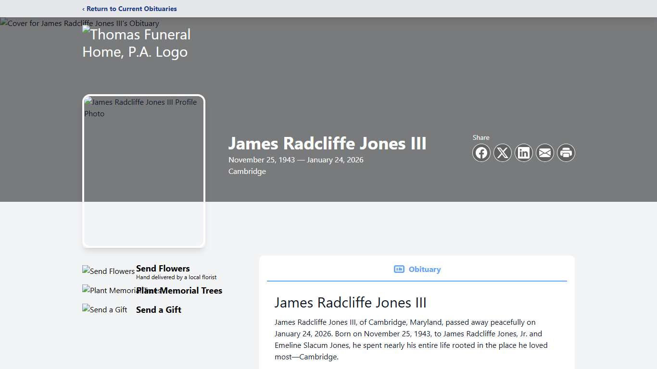Click the Plant Memorial Trees link
Image resolution: width=657 pixels, height=369 pixels.
[x=179, y=291]
